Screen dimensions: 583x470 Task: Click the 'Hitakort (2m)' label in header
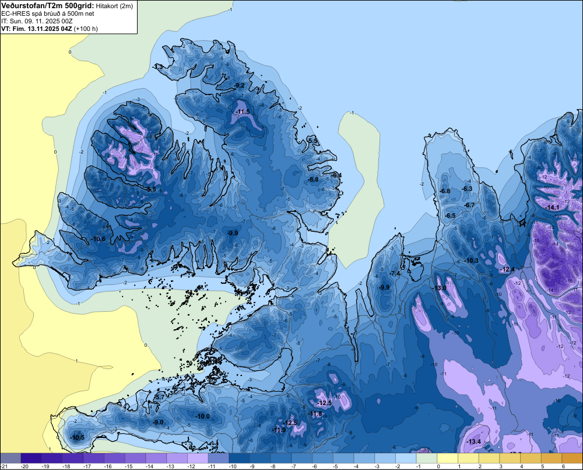pyautogui.click(x=114, y=6)
